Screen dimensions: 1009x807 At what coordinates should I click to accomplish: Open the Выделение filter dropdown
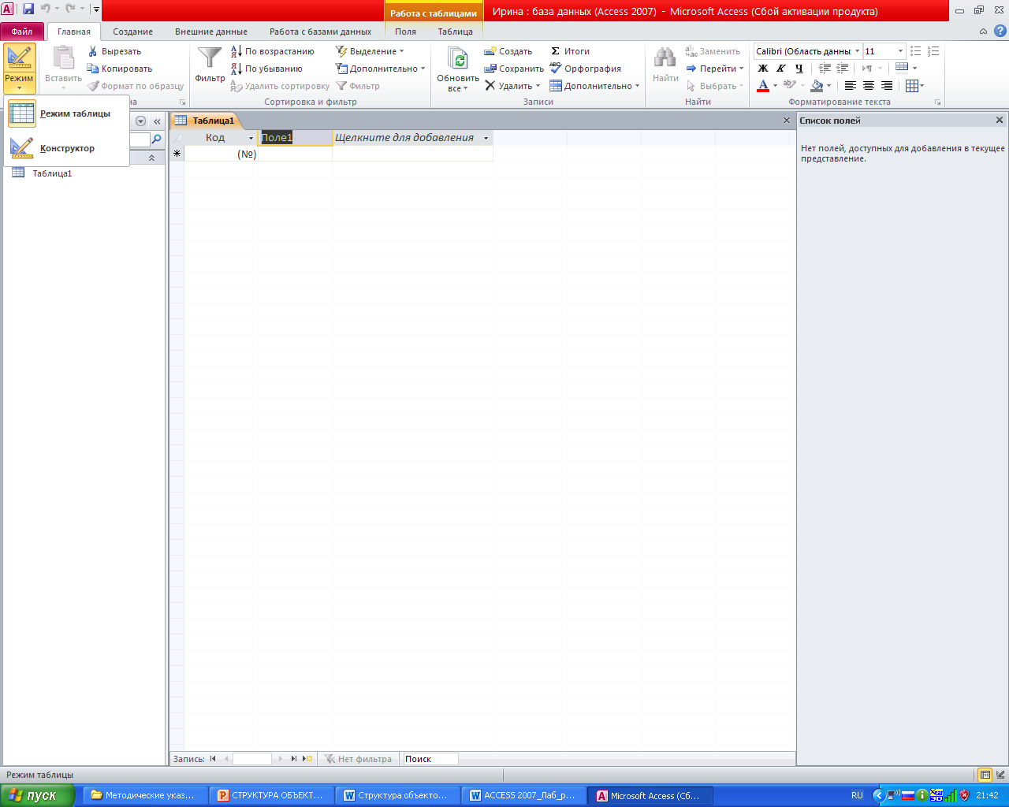[x=370, y=51]
